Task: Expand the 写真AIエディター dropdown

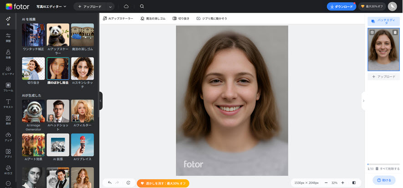Action: [51, 6]
